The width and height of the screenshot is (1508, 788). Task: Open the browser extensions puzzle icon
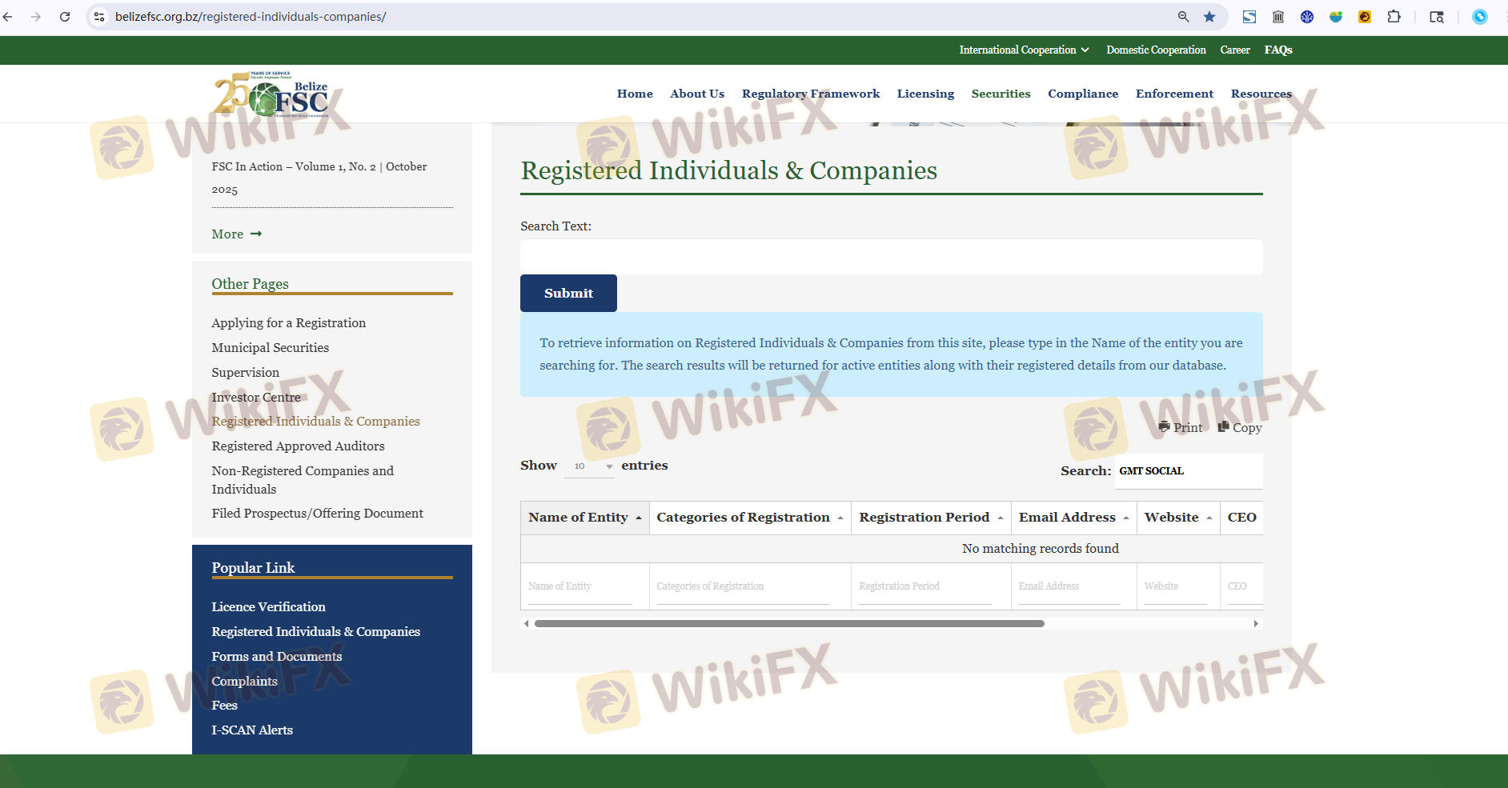pos(1394,17)
